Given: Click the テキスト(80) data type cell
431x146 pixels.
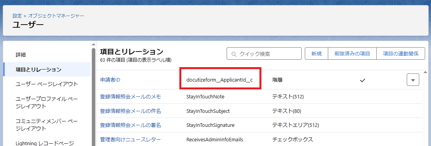Looking at the screenshot, I should (287, 111).
